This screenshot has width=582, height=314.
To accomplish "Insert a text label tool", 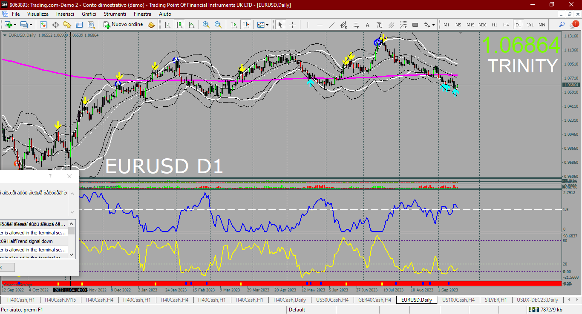I will click(379, 25).
